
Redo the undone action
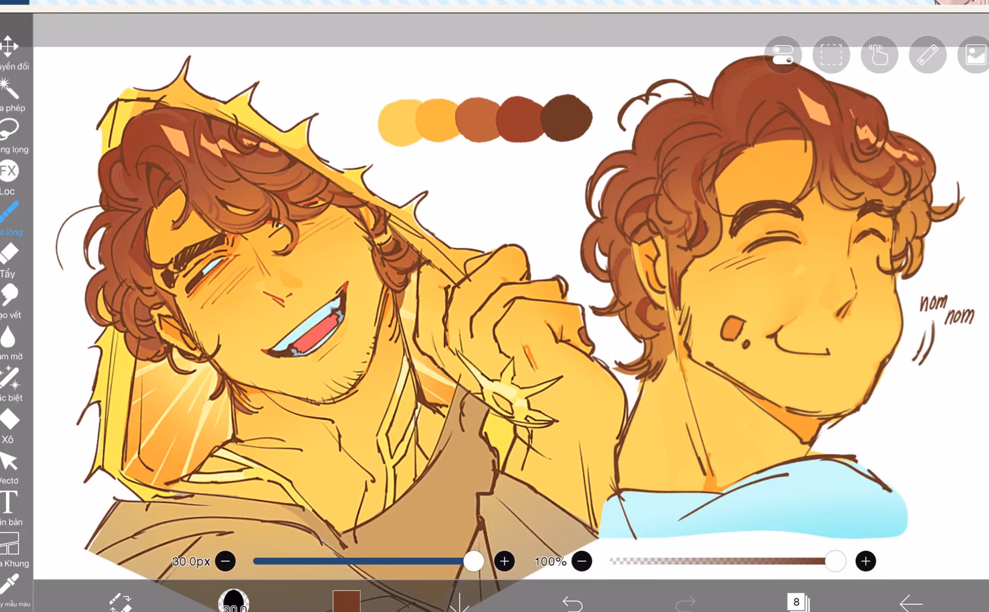[685, 603]
